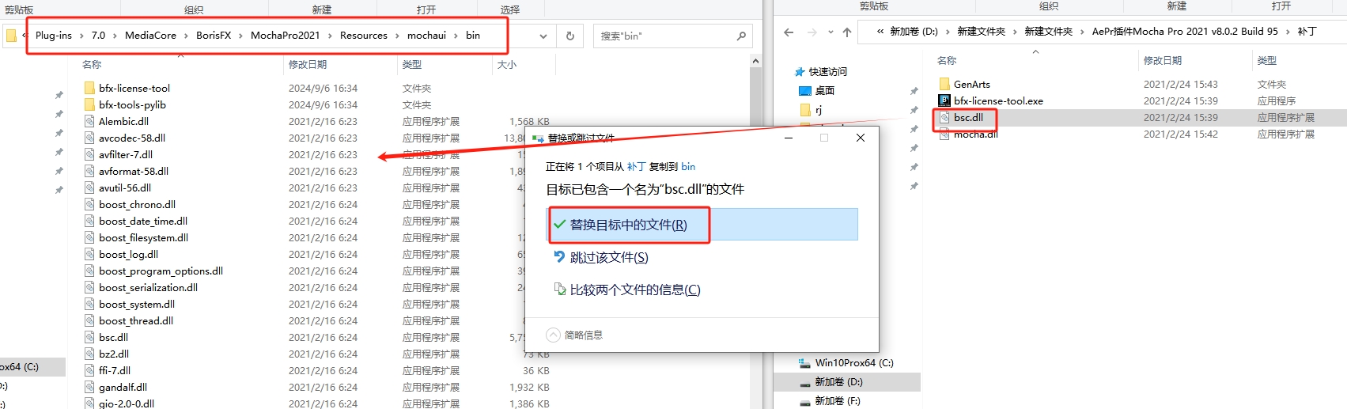1347x409 pixels.
Task: Click the bfx-license-tool folder icon in bin window
Action: point(89,88)
